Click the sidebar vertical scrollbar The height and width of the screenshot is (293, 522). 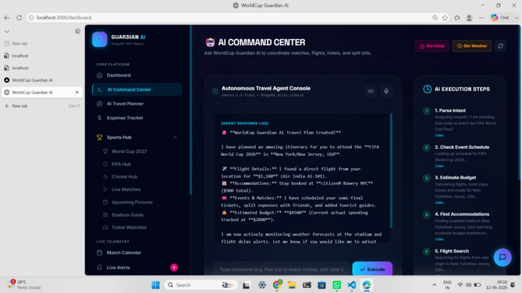[x=191, y=110]
